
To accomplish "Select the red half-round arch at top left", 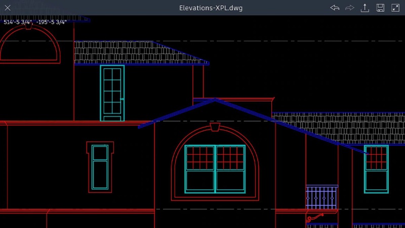I will tap(30, 44).
